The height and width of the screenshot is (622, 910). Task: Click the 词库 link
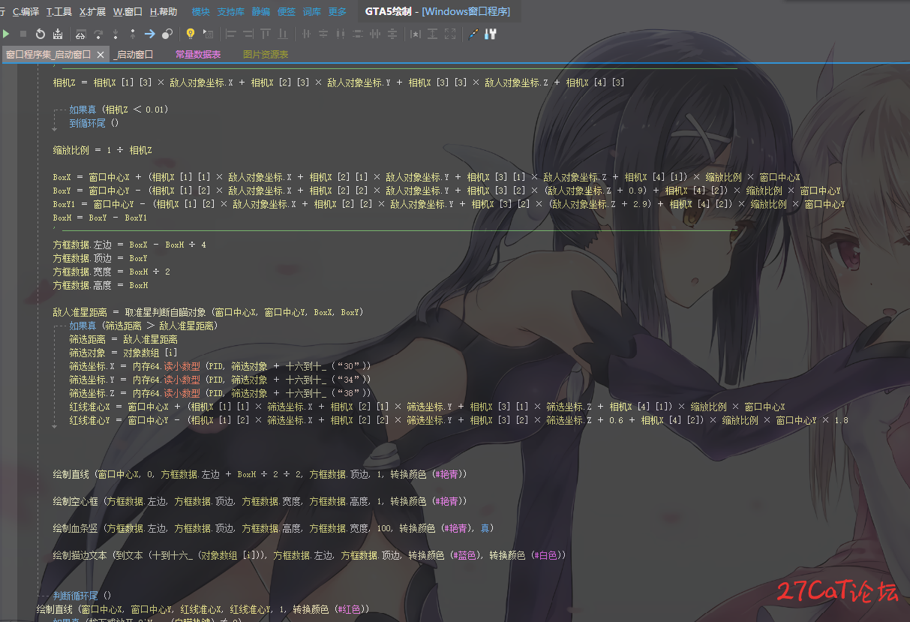[312, 12]
